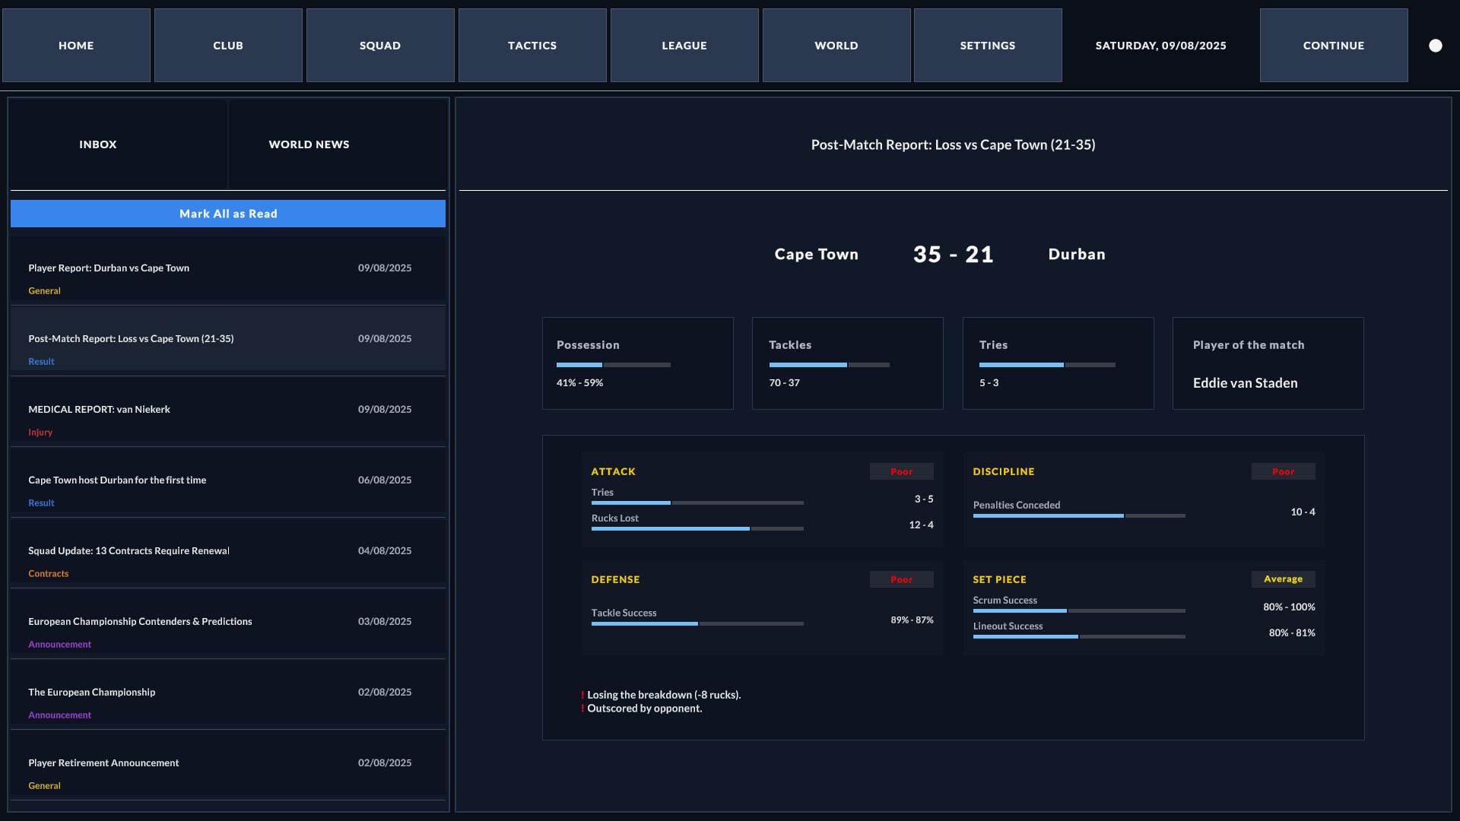Click the top Tries 5 - 3 card
This screenshot has height=821, width=1460.
click(1058, 363)
